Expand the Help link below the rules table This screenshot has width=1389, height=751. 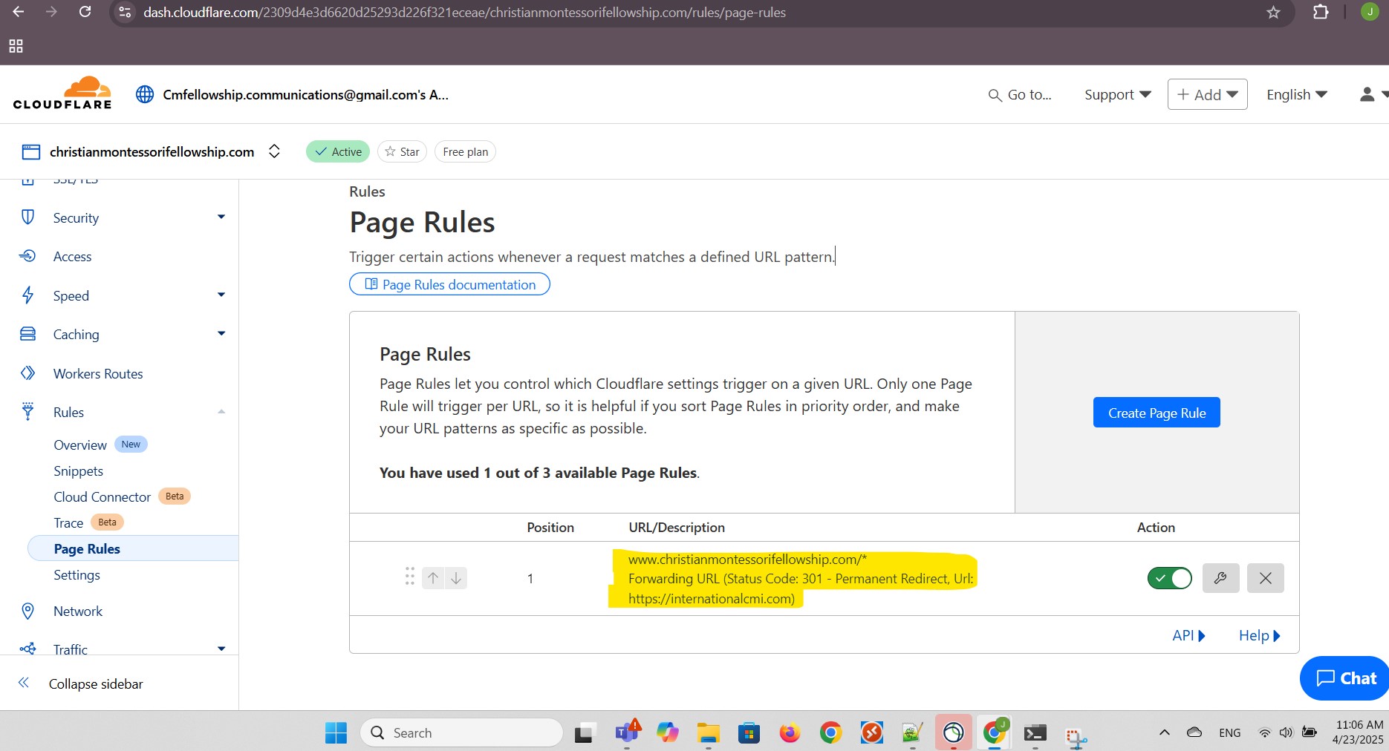pos(1260,635)
